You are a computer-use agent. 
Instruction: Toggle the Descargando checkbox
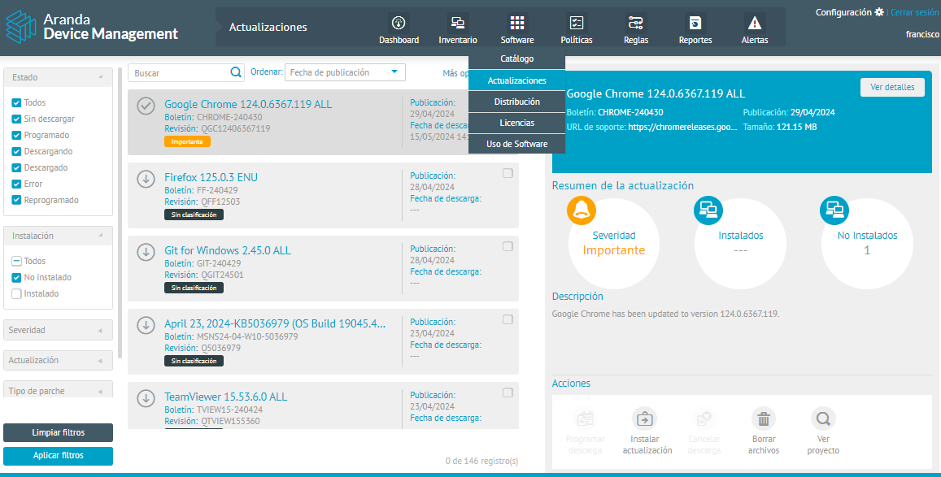(x=17, y=151)
